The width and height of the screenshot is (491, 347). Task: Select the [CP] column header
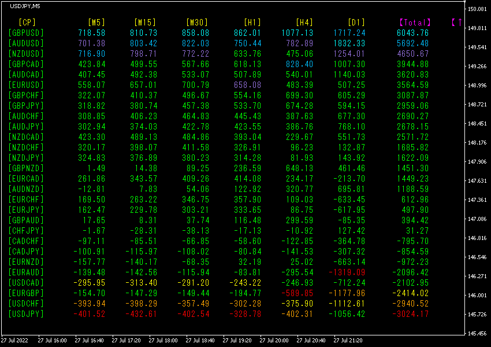pos(27,22)
